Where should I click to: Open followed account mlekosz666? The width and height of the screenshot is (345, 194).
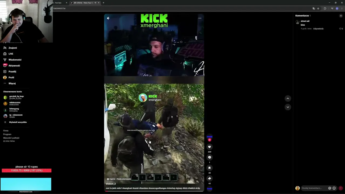15,103
